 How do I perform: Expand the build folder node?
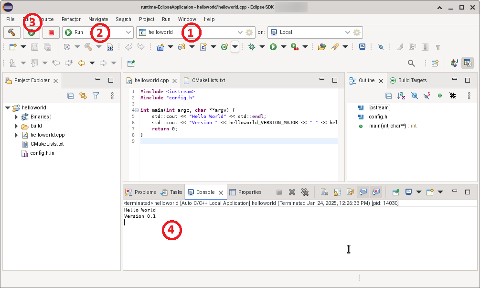(x=16, y=126)
